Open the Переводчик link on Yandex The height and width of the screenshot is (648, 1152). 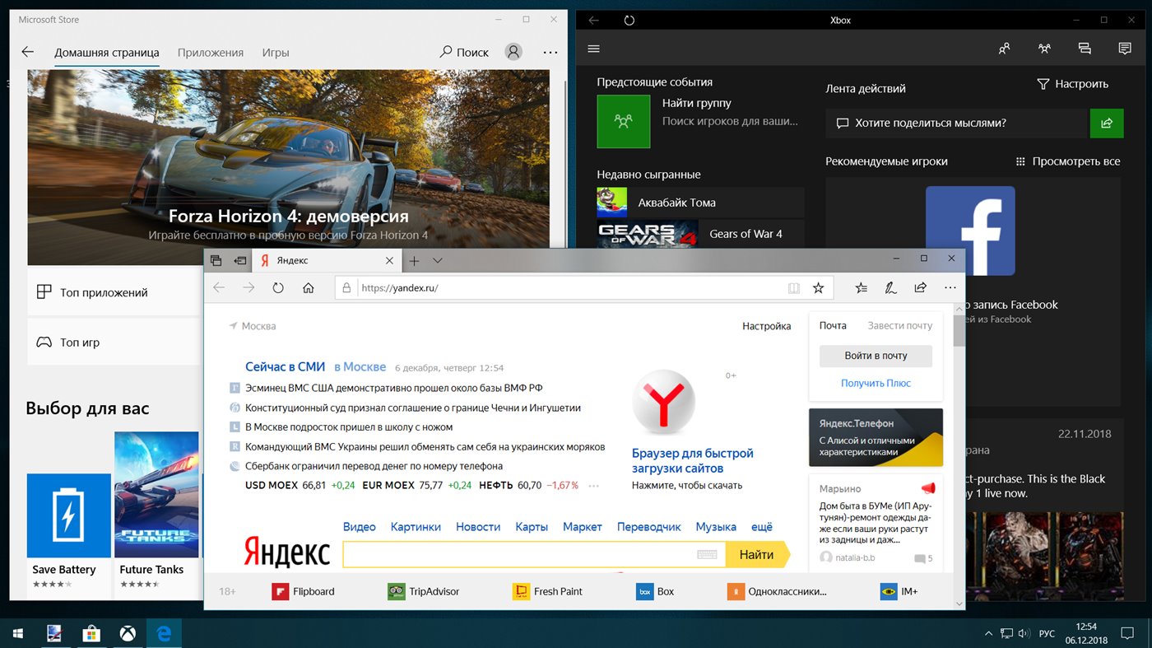(x=649, y=527)
